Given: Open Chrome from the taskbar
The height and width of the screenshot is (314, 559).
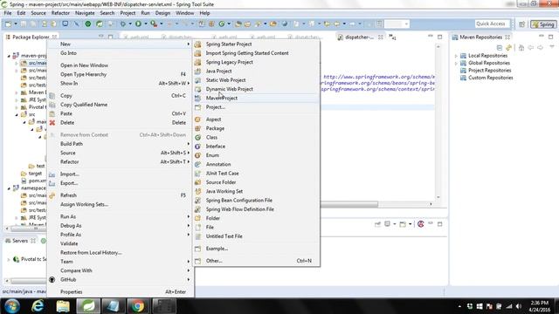Looking at the screenshot, I should coord(138,306).
